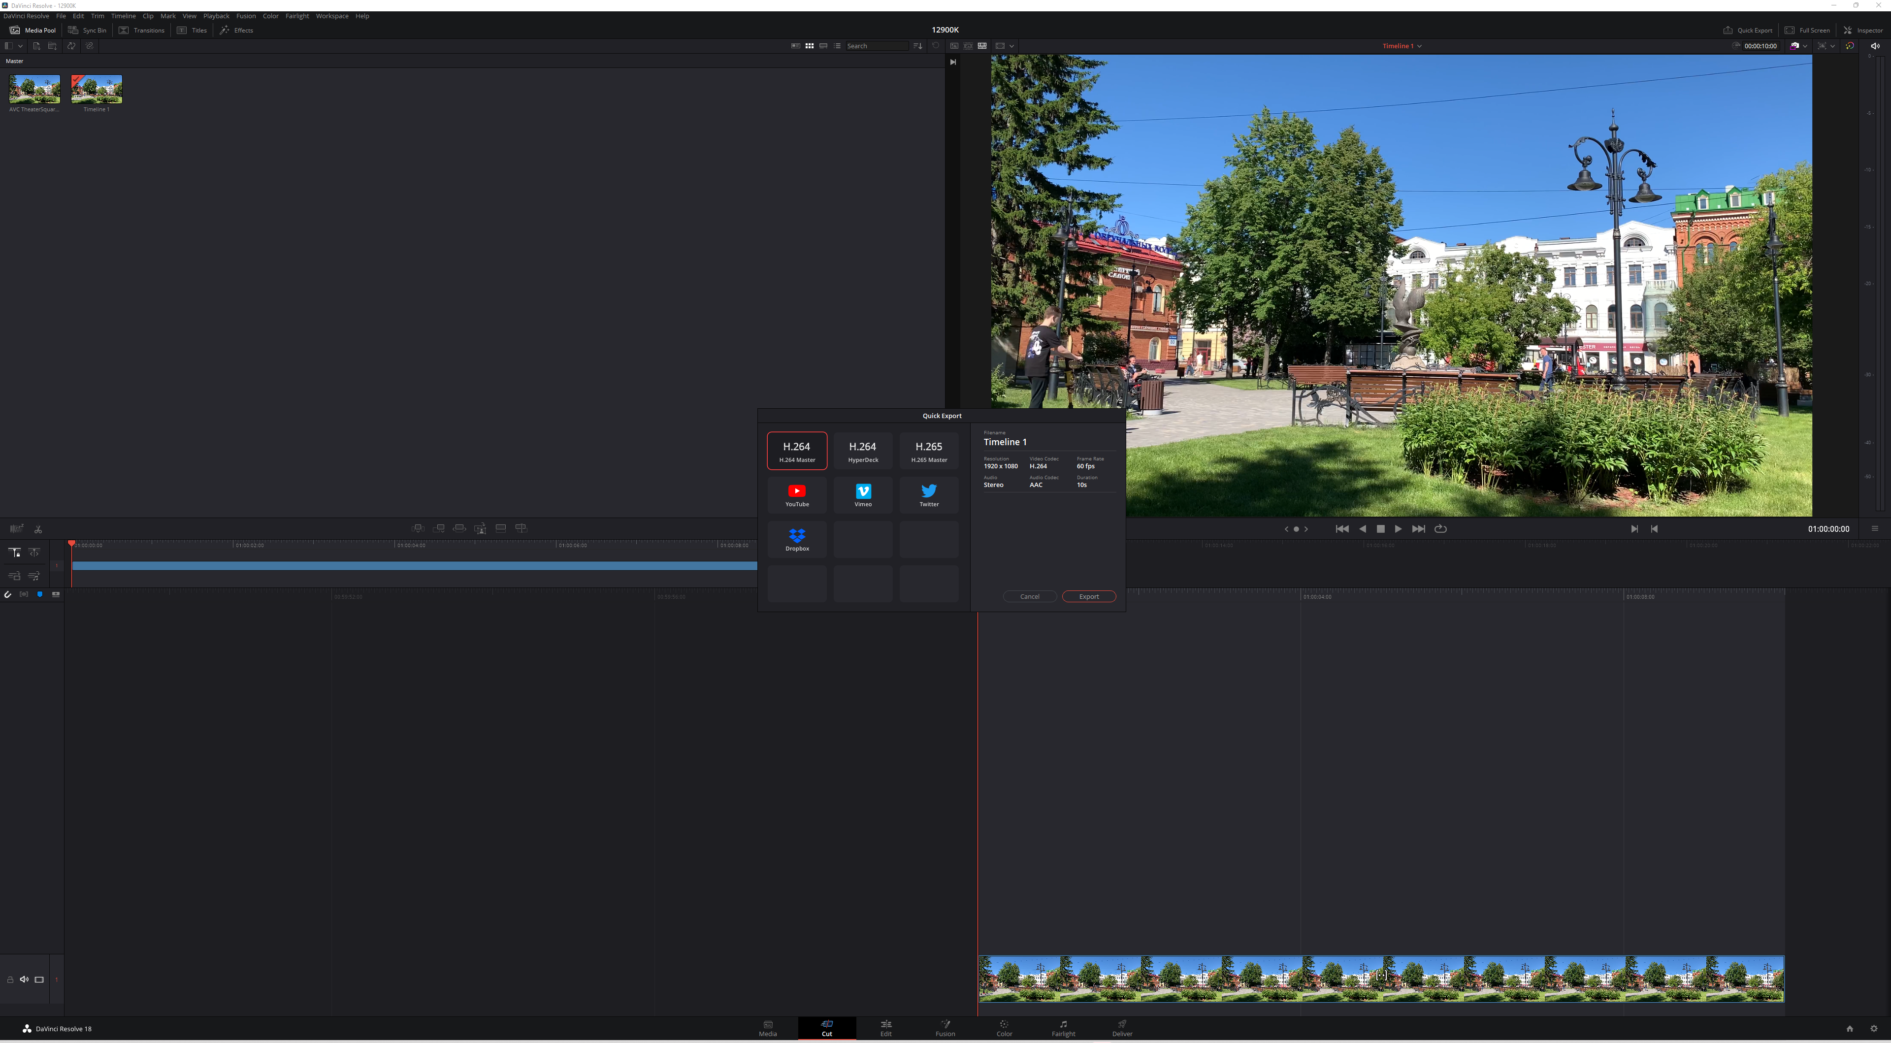1891x1043 pixels.
Task: Toggle bypass color grades and effects
Action: pos(1850,45)
